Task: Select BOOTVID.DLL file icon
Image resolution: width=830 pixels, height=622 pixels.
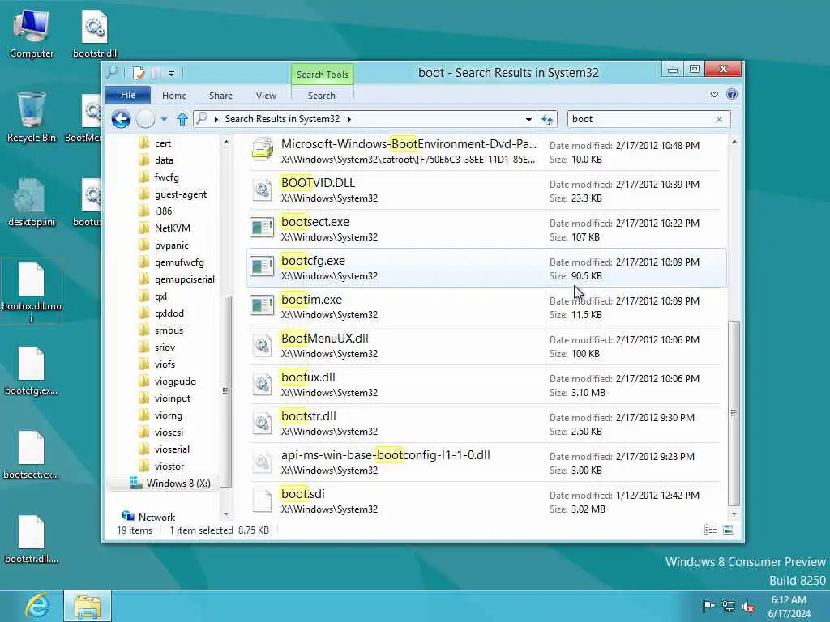Action: click(262, 190)
